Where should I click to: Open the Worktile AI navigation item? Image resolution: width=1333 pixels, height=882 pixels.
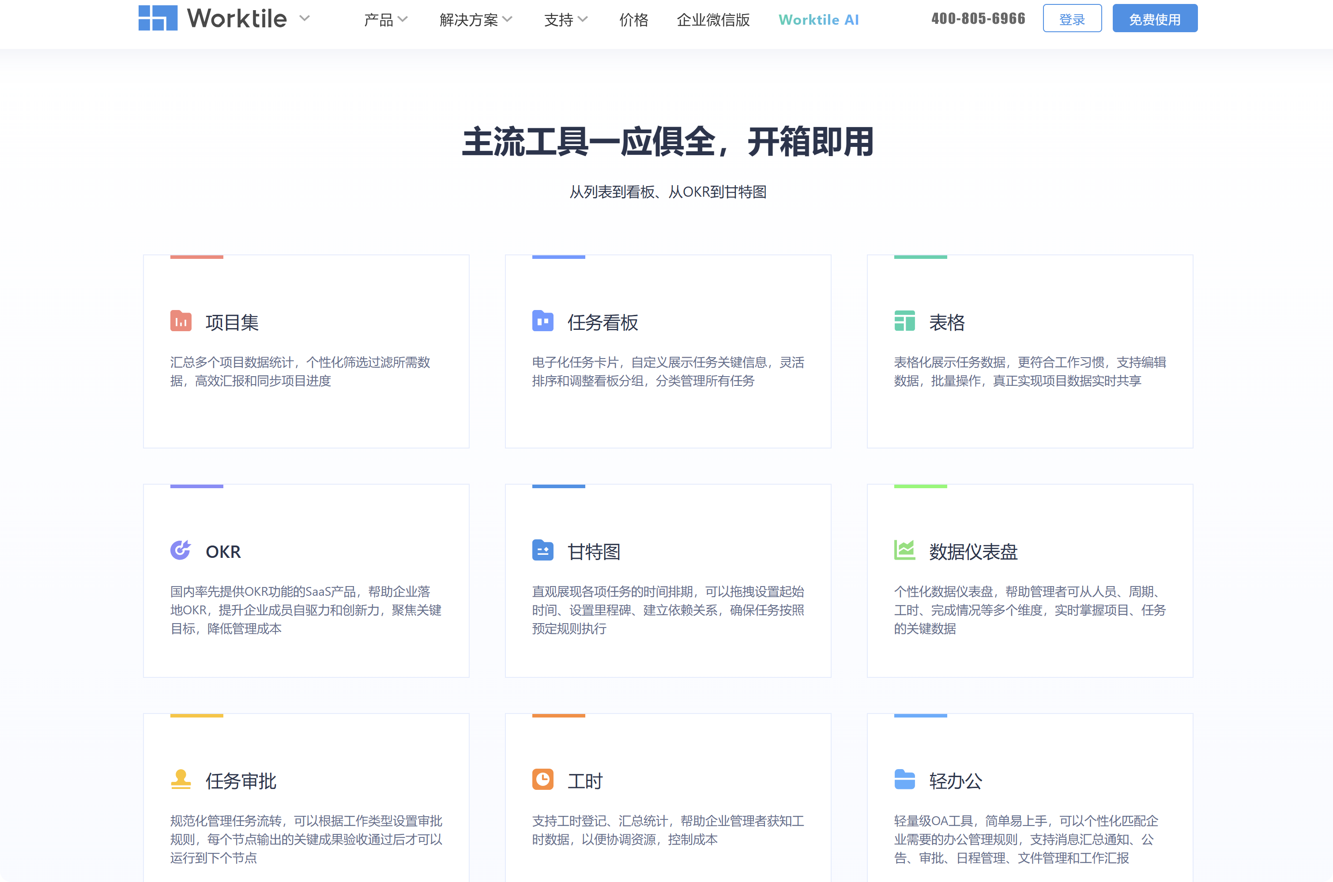[x=818, y=20]
